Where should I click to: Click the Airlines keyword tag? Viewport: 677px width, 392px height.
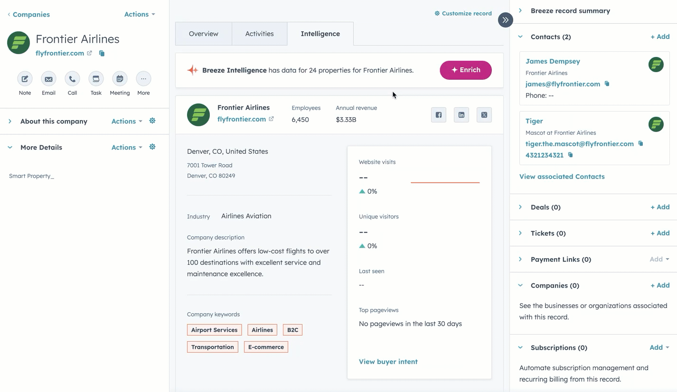pyautogui.click(x=262, y=330)
